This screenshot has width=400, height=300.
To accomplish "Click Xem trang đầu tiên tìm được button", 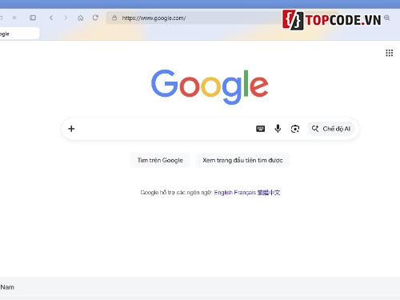I will (242, 160).
